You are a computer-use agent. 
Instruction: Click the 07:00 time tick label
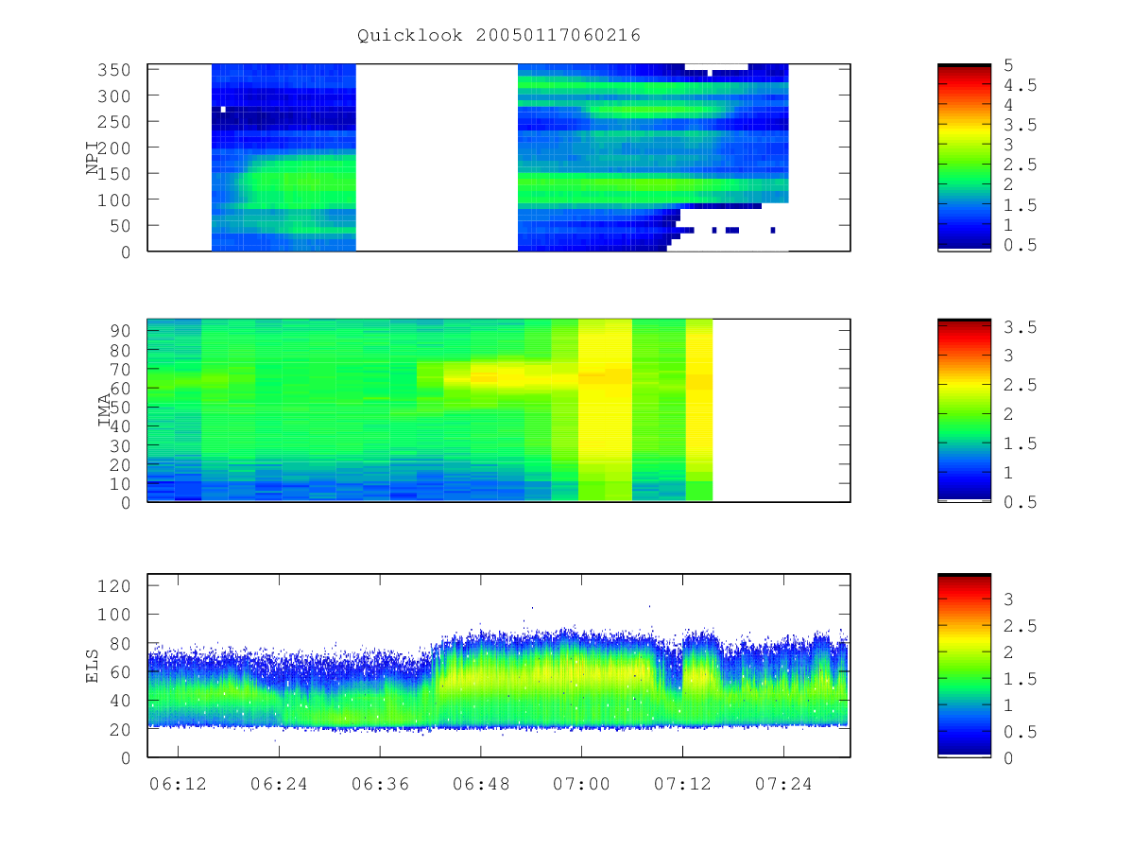[x=582, y=784]
